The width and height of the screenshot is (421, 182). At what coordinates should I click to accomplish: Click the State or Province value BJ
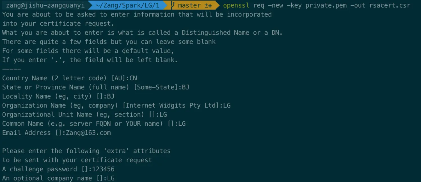coord(186,87)
